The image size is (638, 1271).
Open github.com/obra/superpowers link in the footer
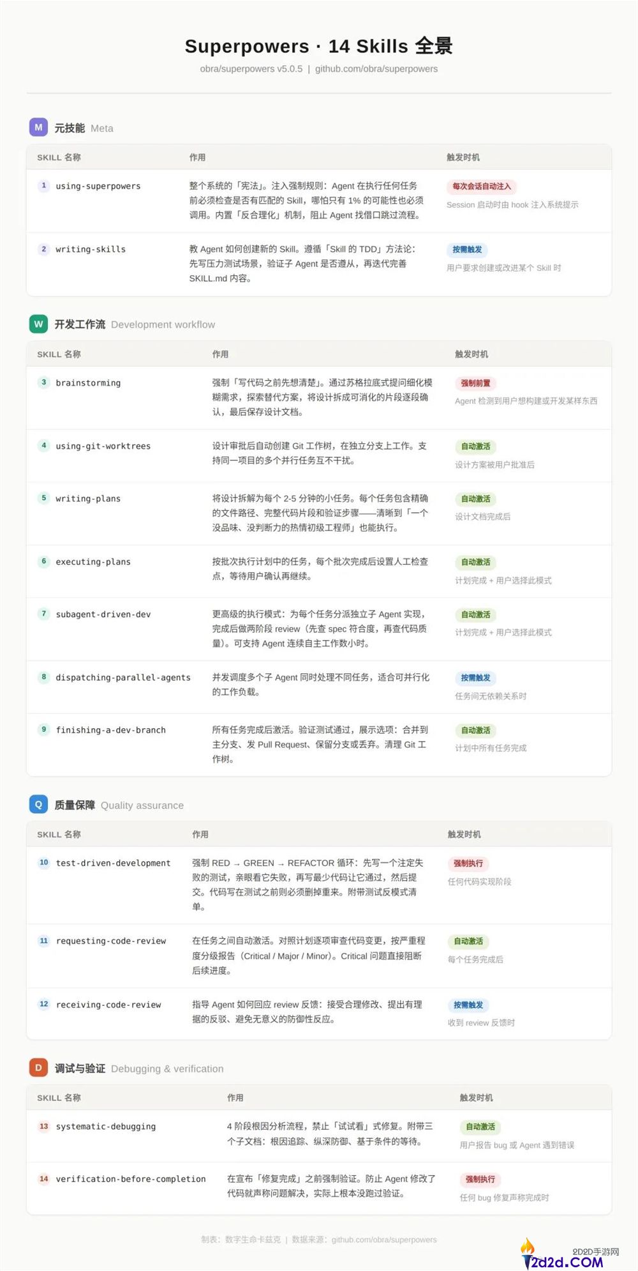point(384,1239)
